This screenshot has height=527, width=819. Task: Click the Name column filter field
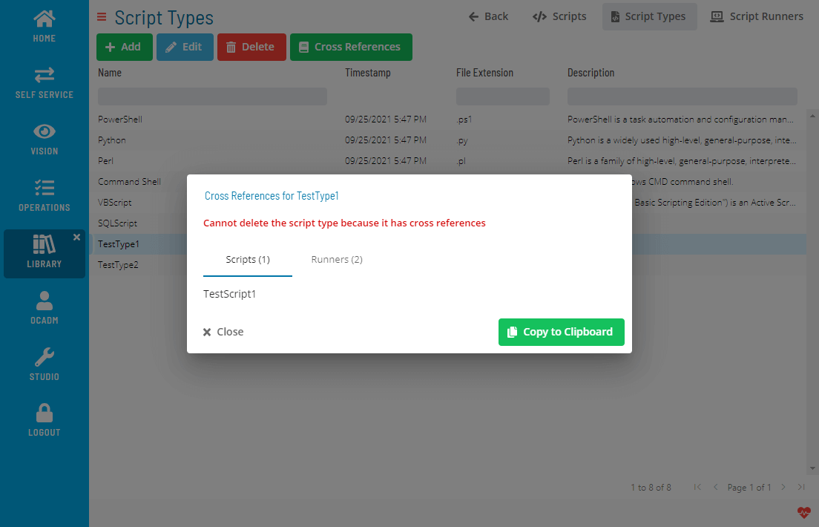click(x=212, y=96)
